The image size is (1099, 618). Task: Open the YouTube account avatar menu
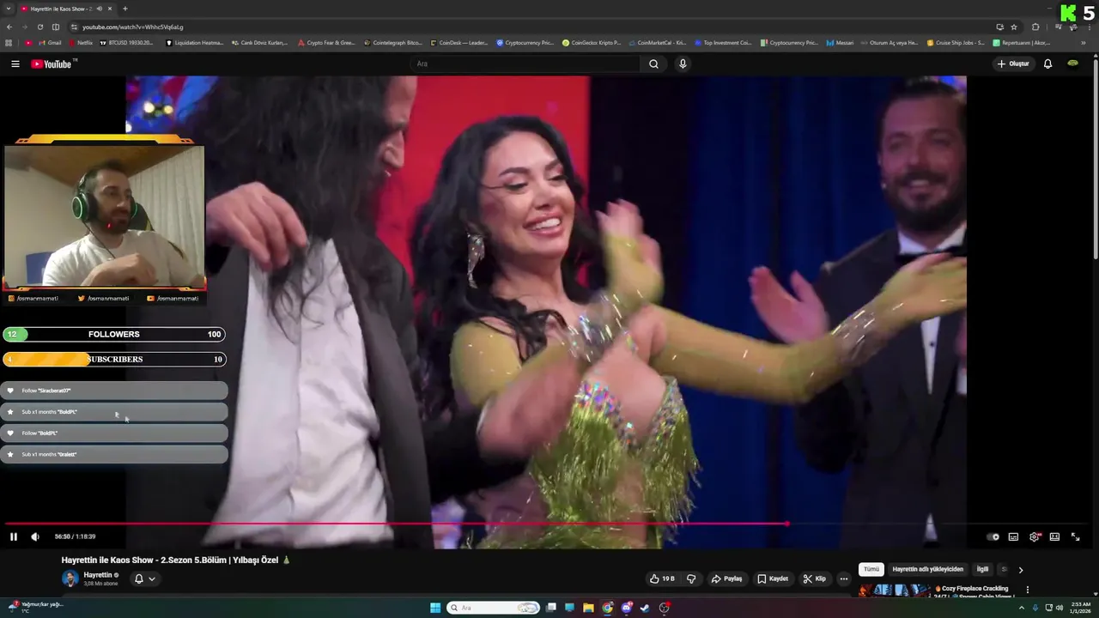1072,64
